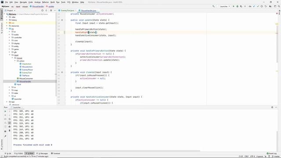This screenshot has width=281, height=158.
Task: Rerun Launcher in the Run panel
Action: [x=5, y=111]
